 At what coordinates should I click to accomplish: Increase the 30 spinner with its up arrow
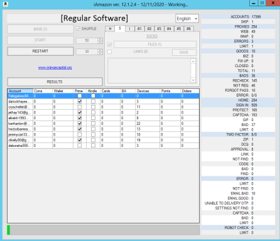[100, 50]
